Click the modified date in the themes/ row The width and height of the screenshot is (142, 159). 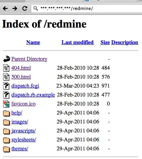(78, 149)
